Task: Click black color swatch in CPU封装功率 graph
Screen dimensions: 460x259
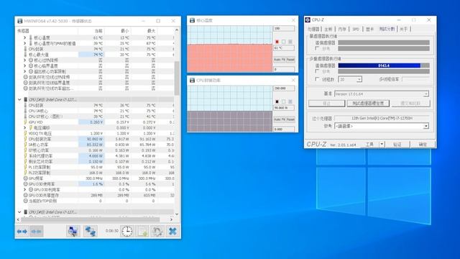Action: (277, 101)
